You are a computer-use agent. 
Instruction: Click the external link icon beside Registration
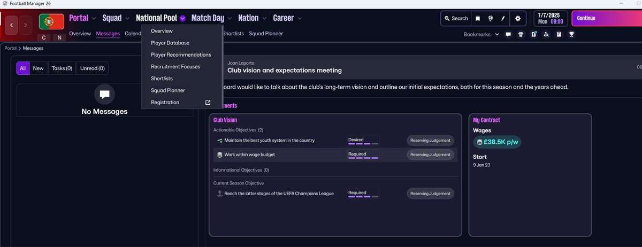pos(208,102)
